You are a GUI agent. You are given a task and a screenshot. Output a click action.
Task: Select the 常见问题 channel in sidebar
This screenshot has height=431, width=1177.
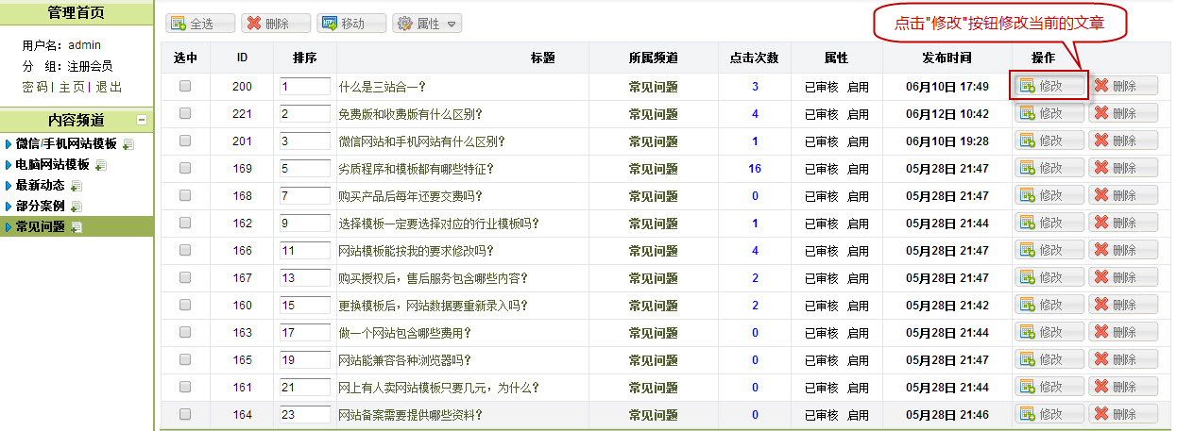[40, 227]
